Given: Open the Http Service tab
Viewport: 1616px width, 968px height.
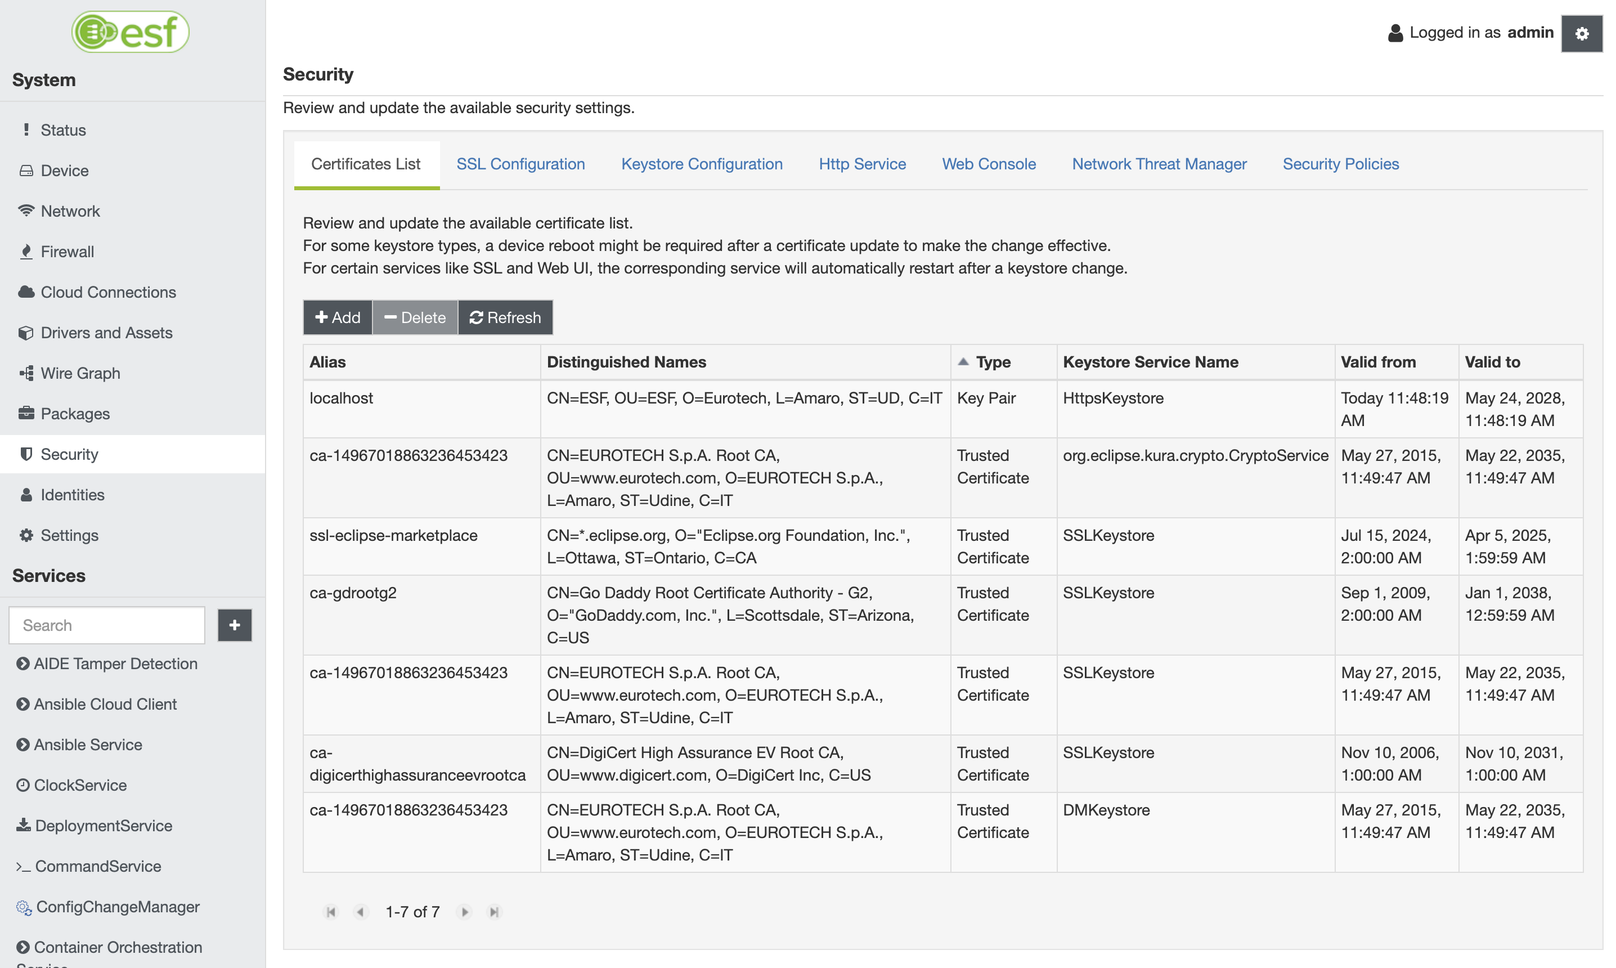Looking at the screenshot, I should pos(862,164).
